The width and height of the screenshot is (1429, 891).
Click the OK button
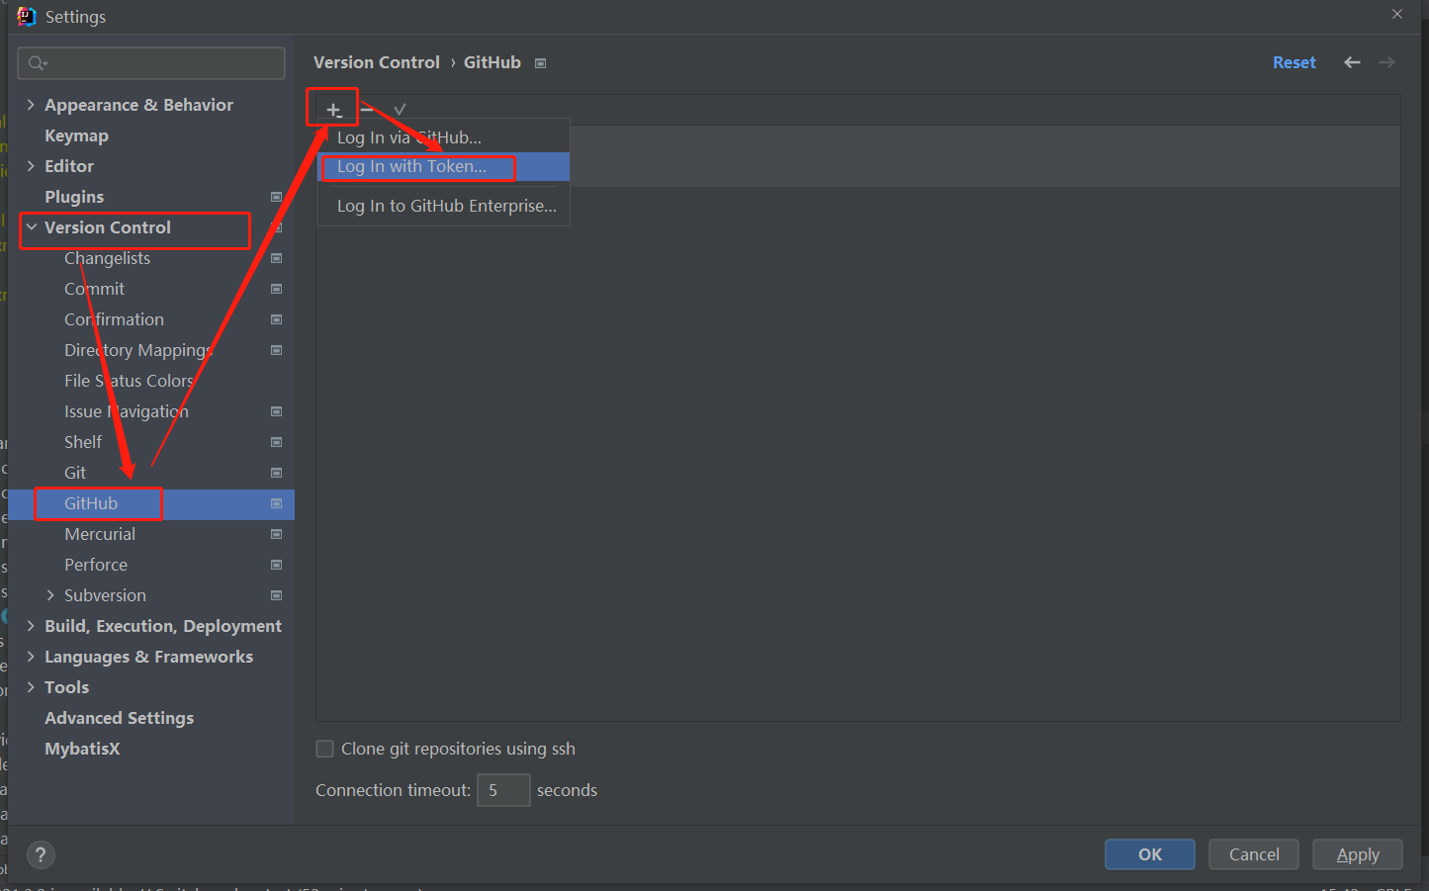pyautogui.click(x=1150, y=854)
